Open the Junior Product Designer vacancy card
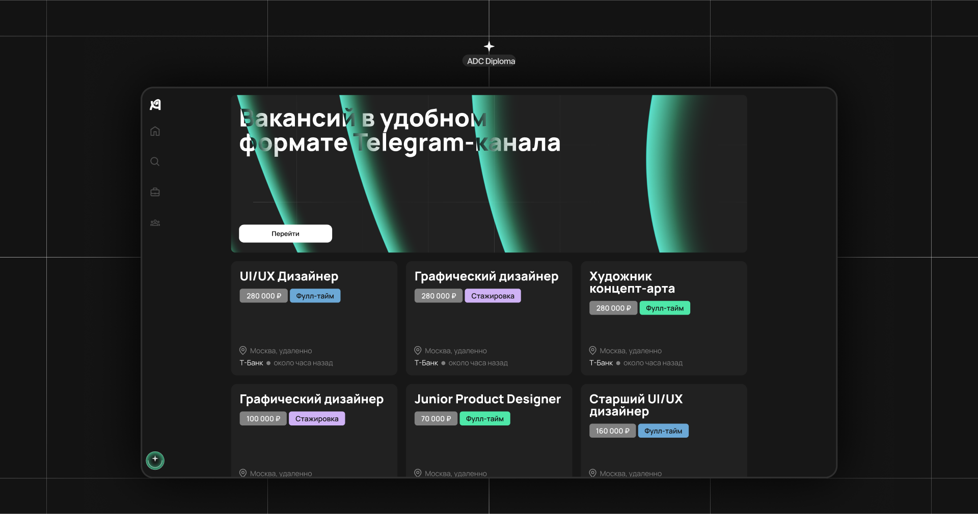The image size is (978, 514). (489, 431)
